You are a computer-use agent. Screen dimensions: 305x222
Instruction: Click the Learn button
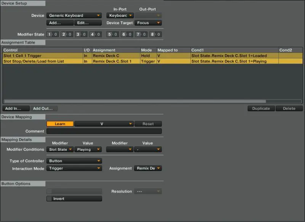tap(60, 124)
